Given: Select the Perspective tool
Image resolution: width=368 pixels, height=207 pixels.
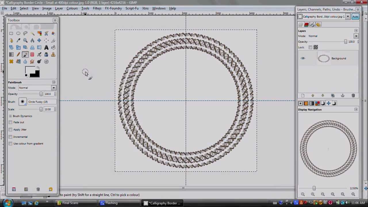Looking at the screenshot, I should tap(32, 47).
